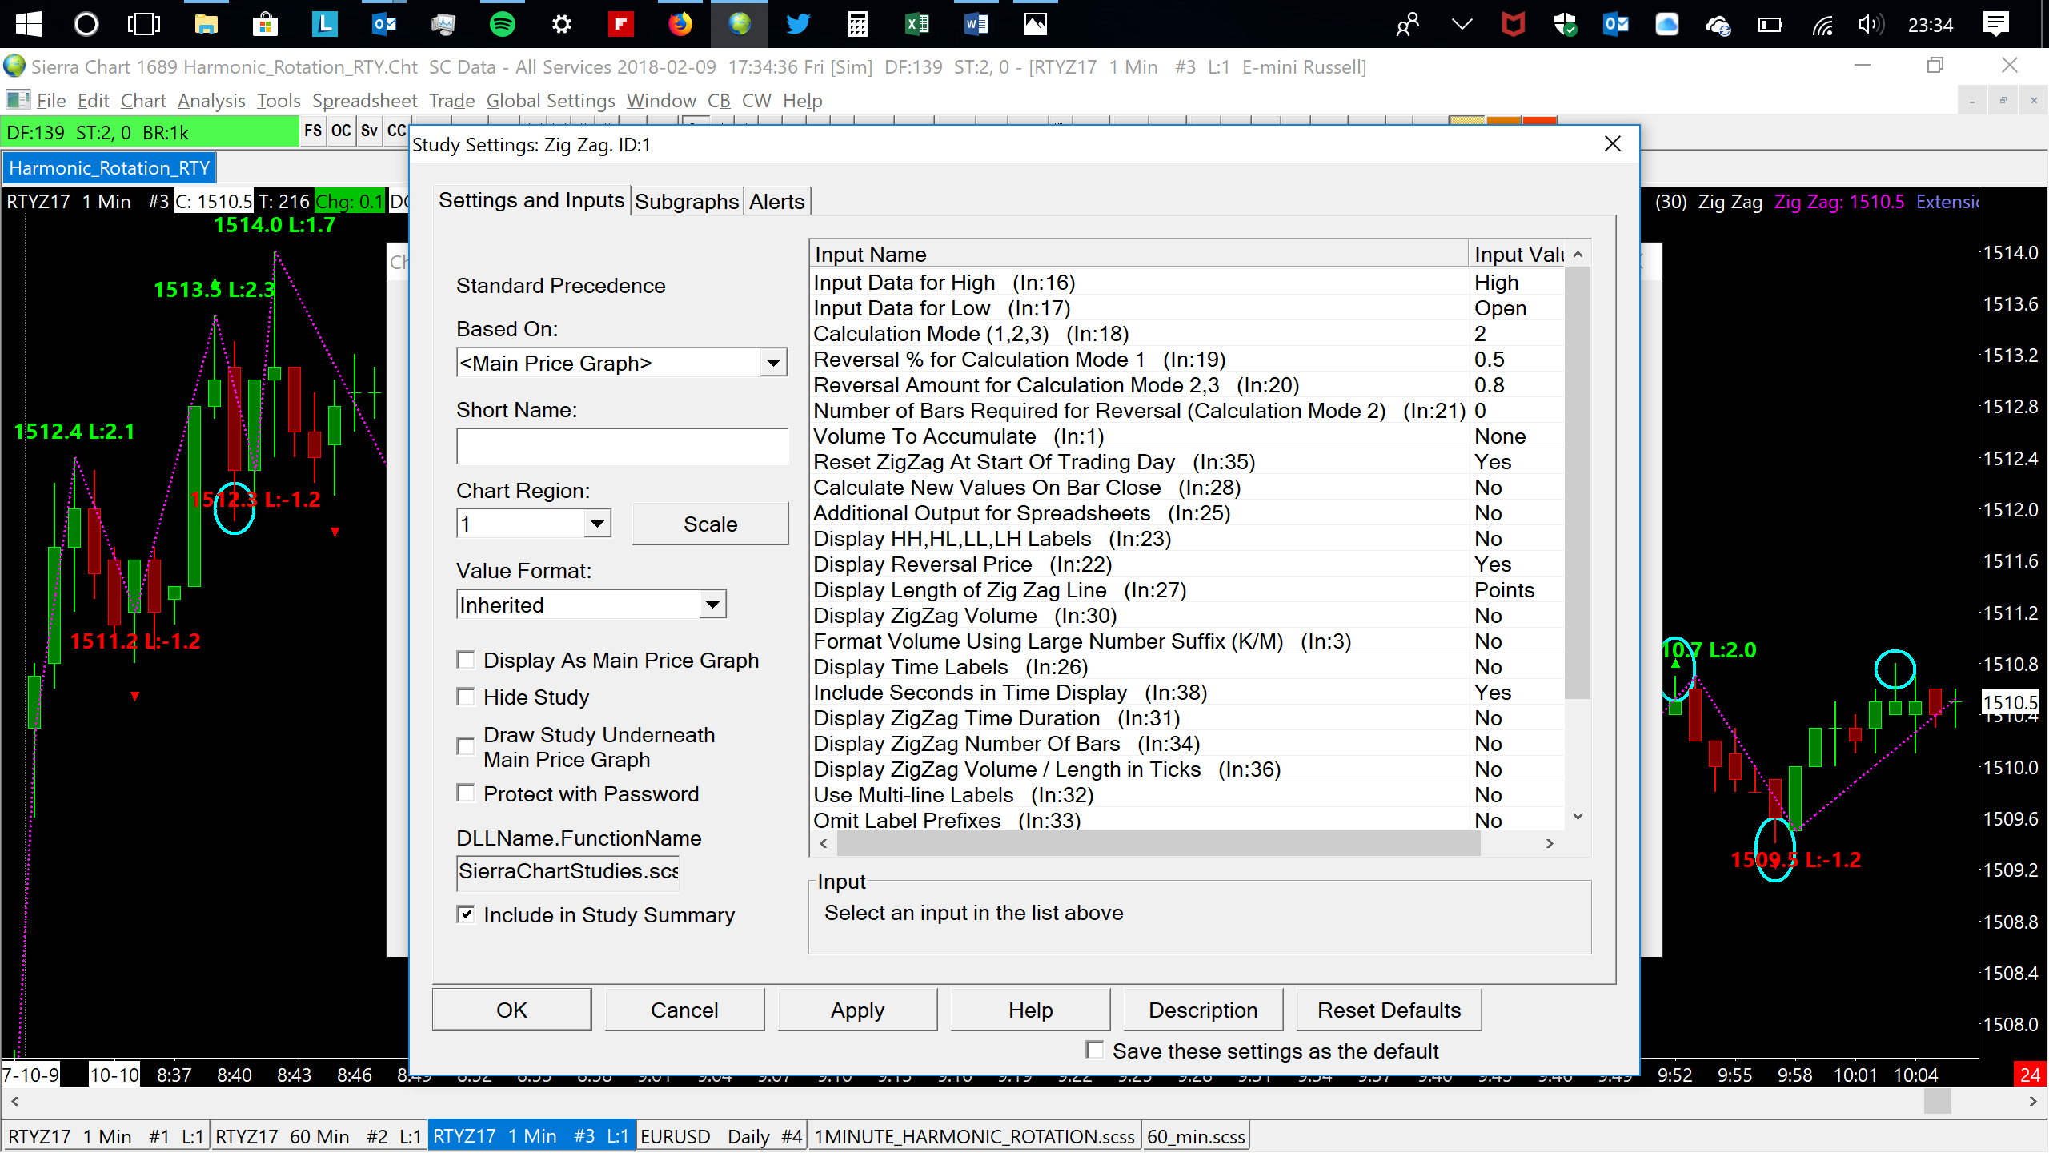Check Display As Main Price Graph
This screenshot has width=2049, height=1153.
click(x=466, y=660)
